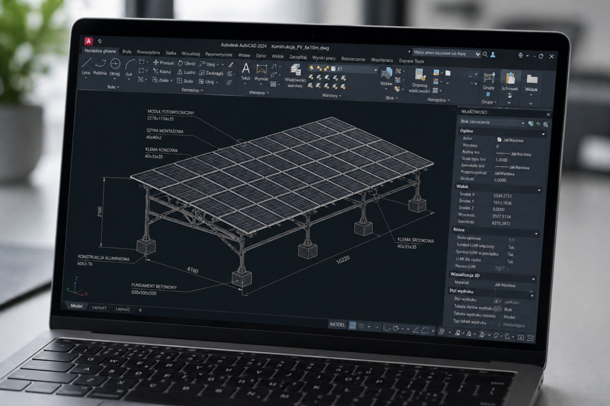Close the Właściwości palette
The image size is (610, 406).
(548, 115)
